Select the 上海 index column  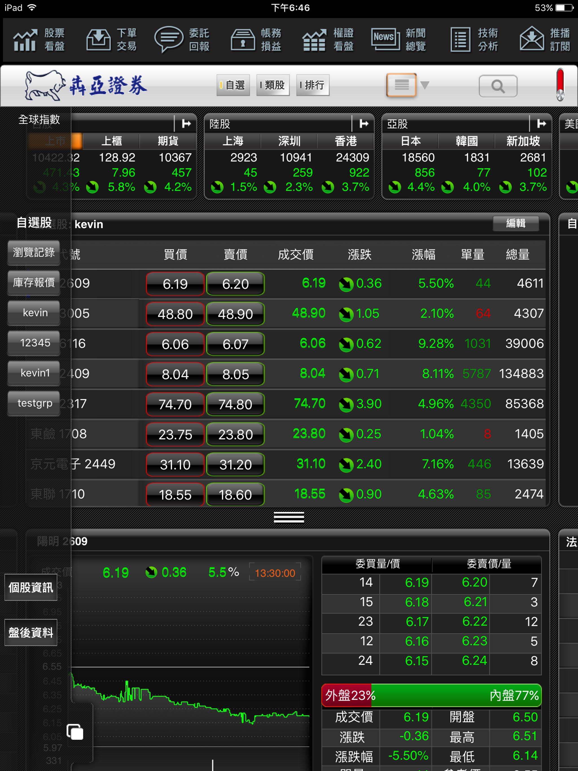pos(233,141)
